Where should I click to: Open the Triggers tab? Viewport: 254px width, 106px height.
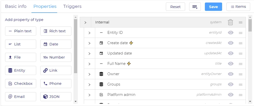(x=72, y=7)
